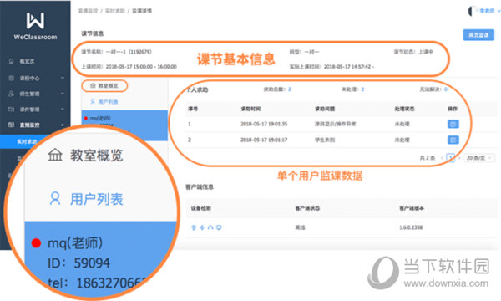The height and width of the screenshot is (301, 501).
Task: Expand the 课程中心 menu chevron
Action: click(63, 78)
